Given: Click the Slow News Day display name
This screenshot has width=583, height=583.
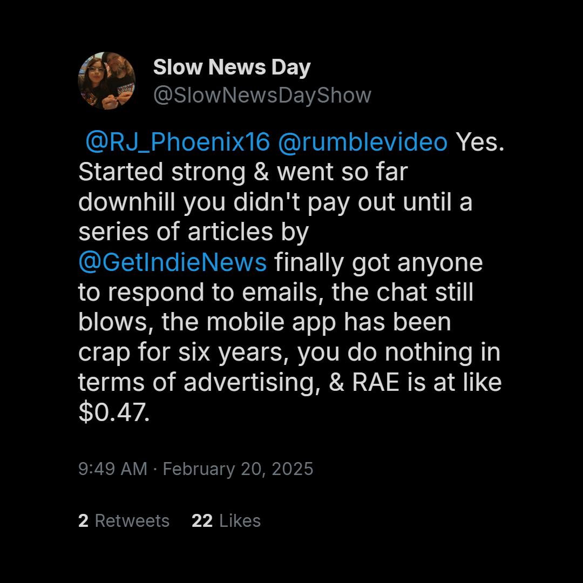Looking at the screenshot, I should (232, 67).
